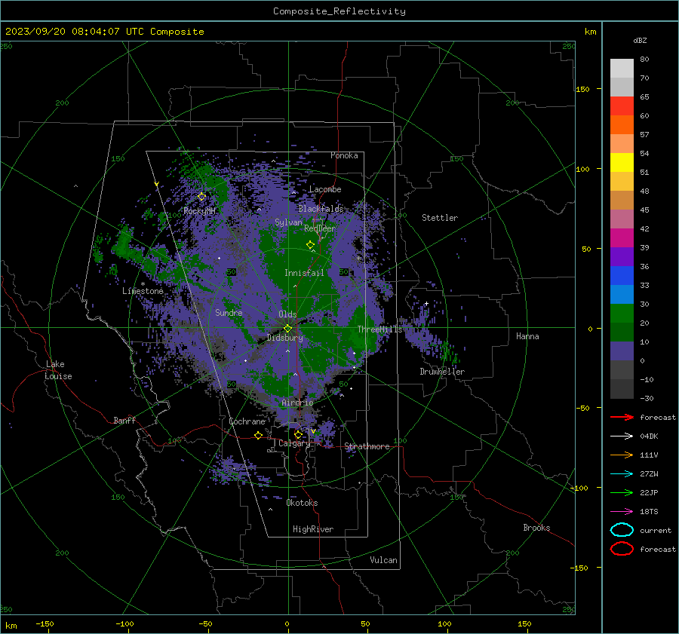Pick the light gray swatch beside 80 dBZ

click(622, 69)
